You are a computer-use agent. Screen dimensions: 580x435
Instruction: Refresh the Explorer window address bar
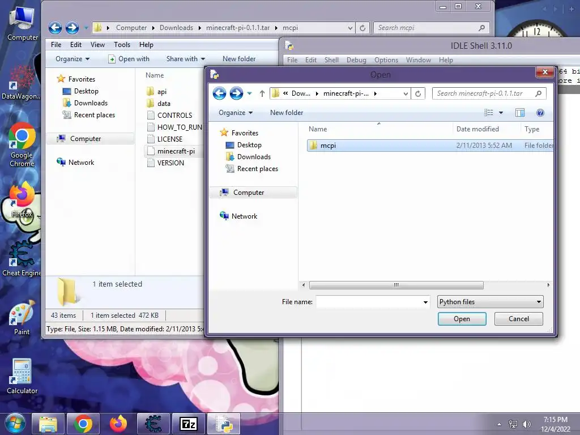coord(362,28)
